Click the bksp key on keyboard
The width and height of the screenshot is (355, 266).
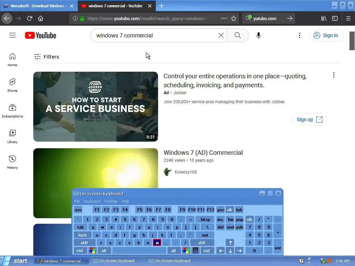[x=205, y=219]
